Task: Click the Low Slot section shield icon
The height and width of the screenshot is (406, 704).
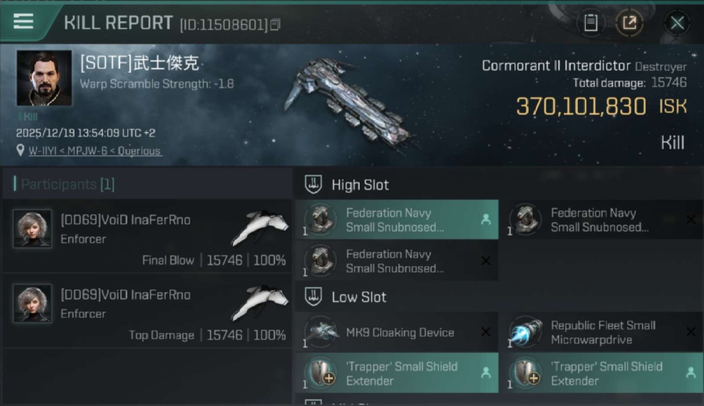Action: 313,297
